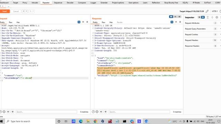Select Hex view in Request panel

tap(18, 22)
